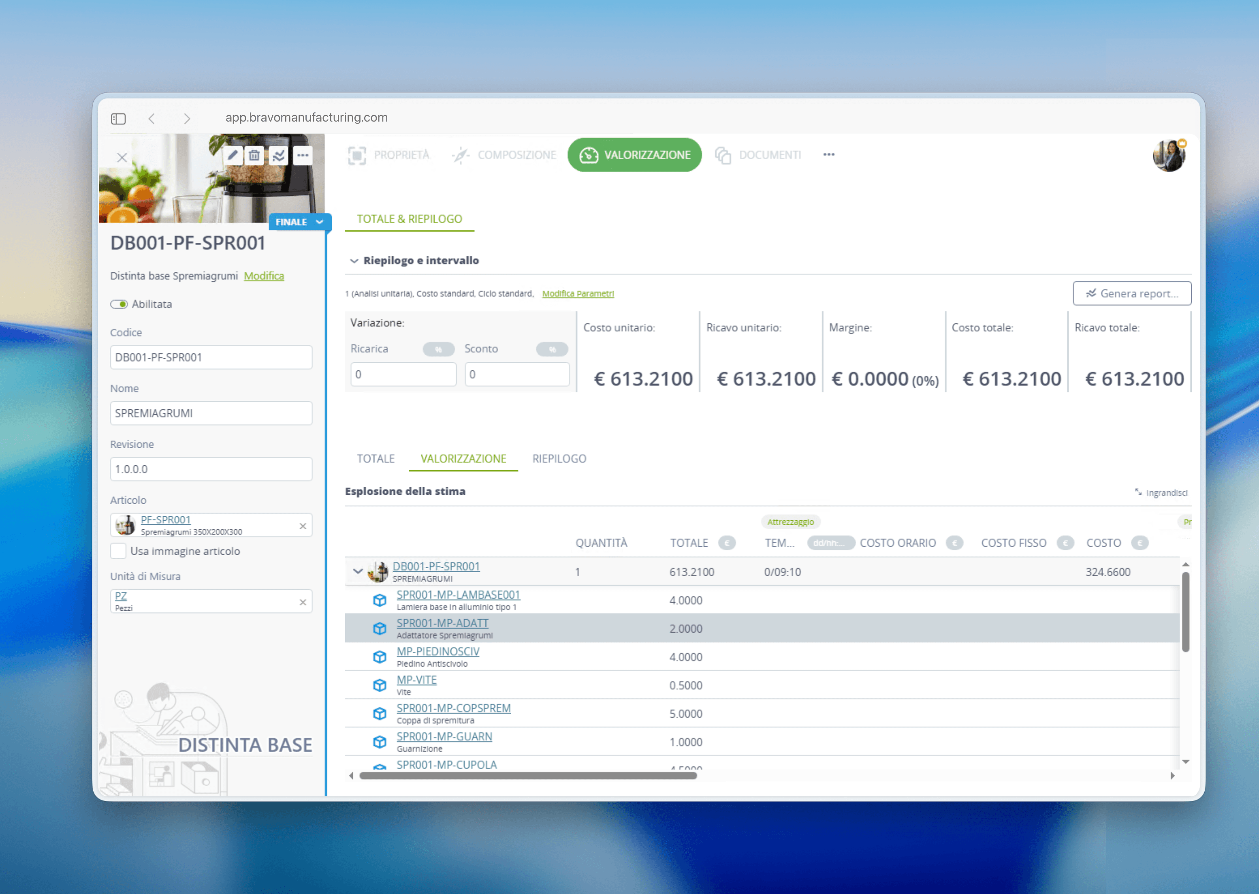The image size is (1259, 894).
Task: Toggle the euro pill next to COSTO ORARIO
Action: 955,543
